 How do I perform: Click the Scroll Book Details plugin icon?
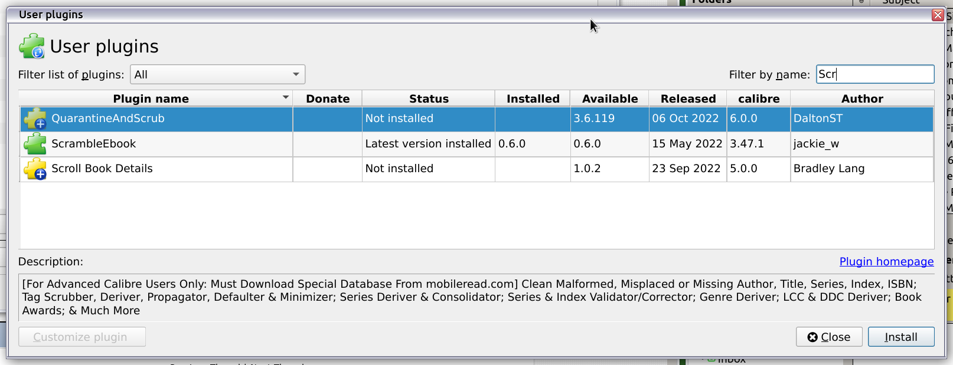point(35,169)
